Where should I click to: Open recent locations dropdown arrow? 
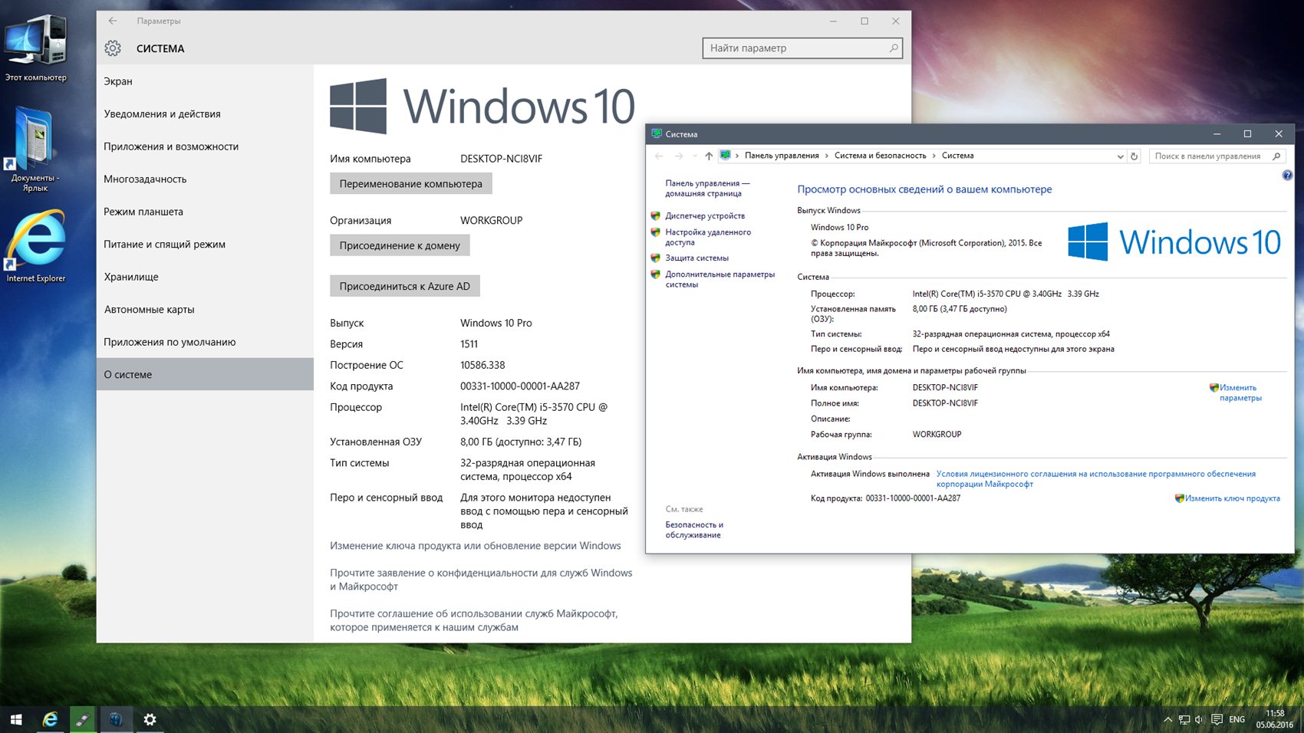694,156
